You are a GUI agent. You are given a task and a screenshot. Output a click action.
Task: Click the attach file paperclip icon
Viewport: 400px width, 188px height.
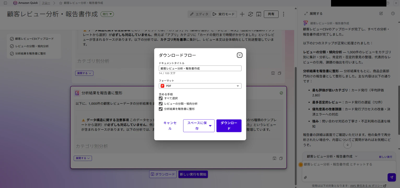tap(305, 178)
